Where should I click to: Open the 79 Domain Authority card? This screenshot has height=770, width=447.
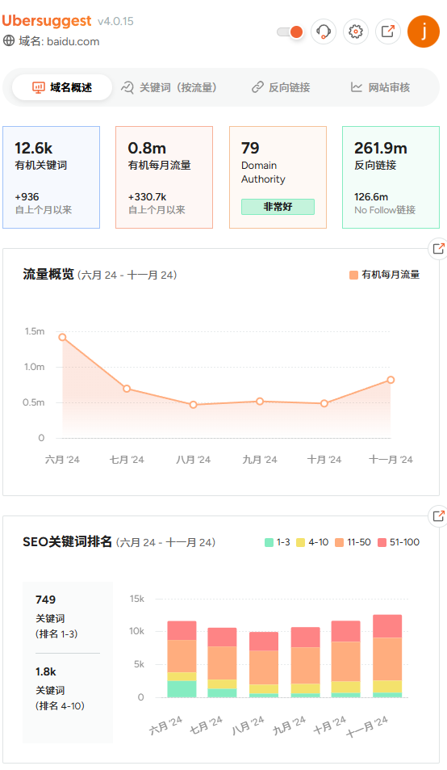(278, 177)
